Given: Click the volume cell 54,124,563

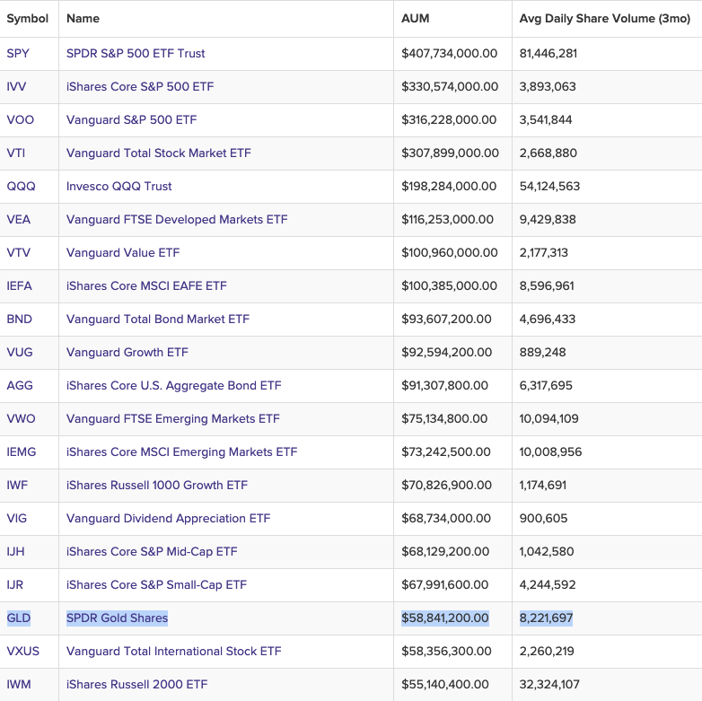Looking at the screenshot, I should pyautogui.click(x=549, y=186).
